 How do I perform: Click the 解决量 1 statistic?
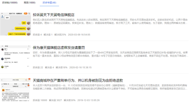coord(48,35)
